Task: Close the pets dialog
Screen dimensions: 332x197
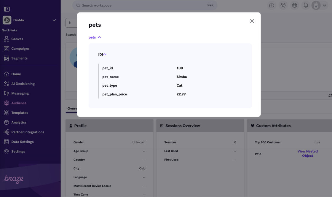Action: coord(252,21)
